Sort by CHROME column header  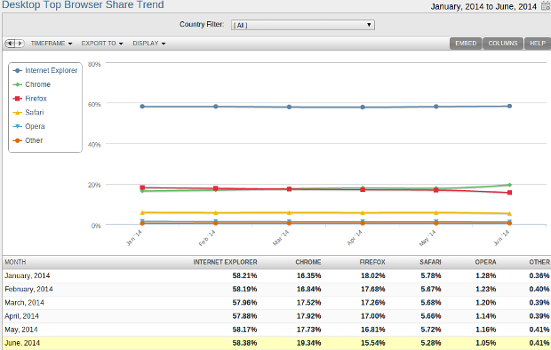pyautogui.click(x=308, y=262)
